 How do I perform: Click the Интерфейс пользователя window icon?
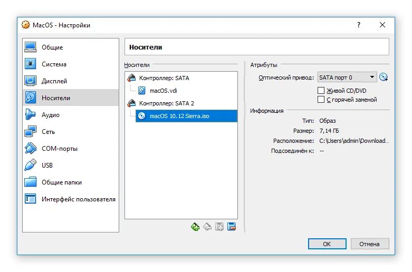coord(31,199)
